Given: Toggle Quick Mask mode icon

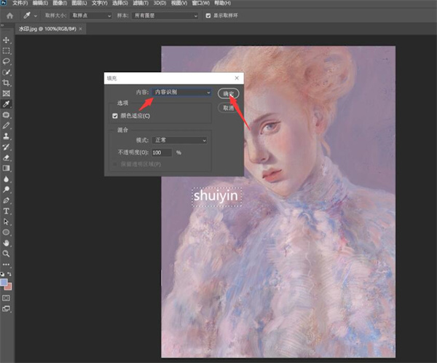Looking at the screenshot, I should click(6, 298).
